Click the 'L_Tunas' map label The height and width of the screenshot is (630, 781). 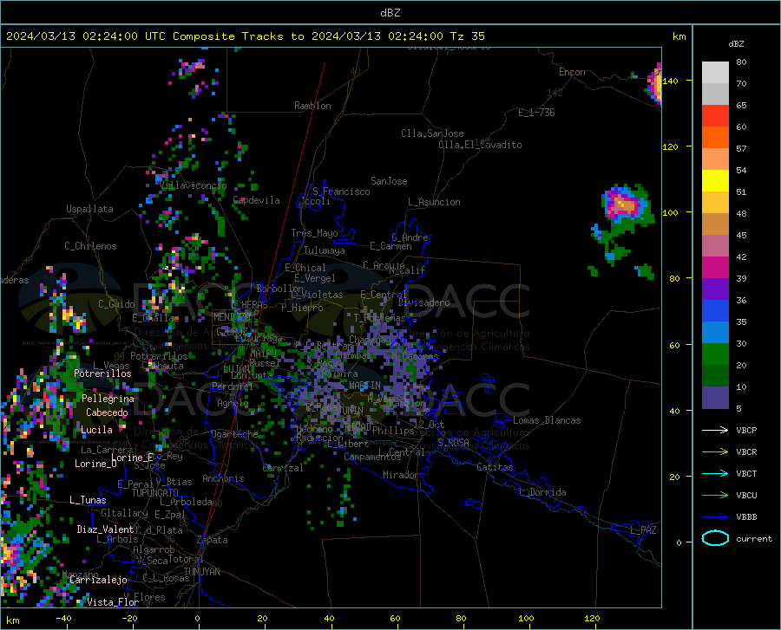click(x=88, y=500)
